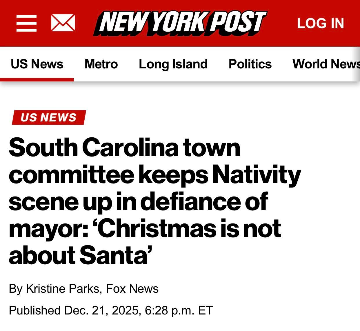Screen dimensions: 360x331
Task: Click the envelope newsletter icon
Action: (63, 23)
